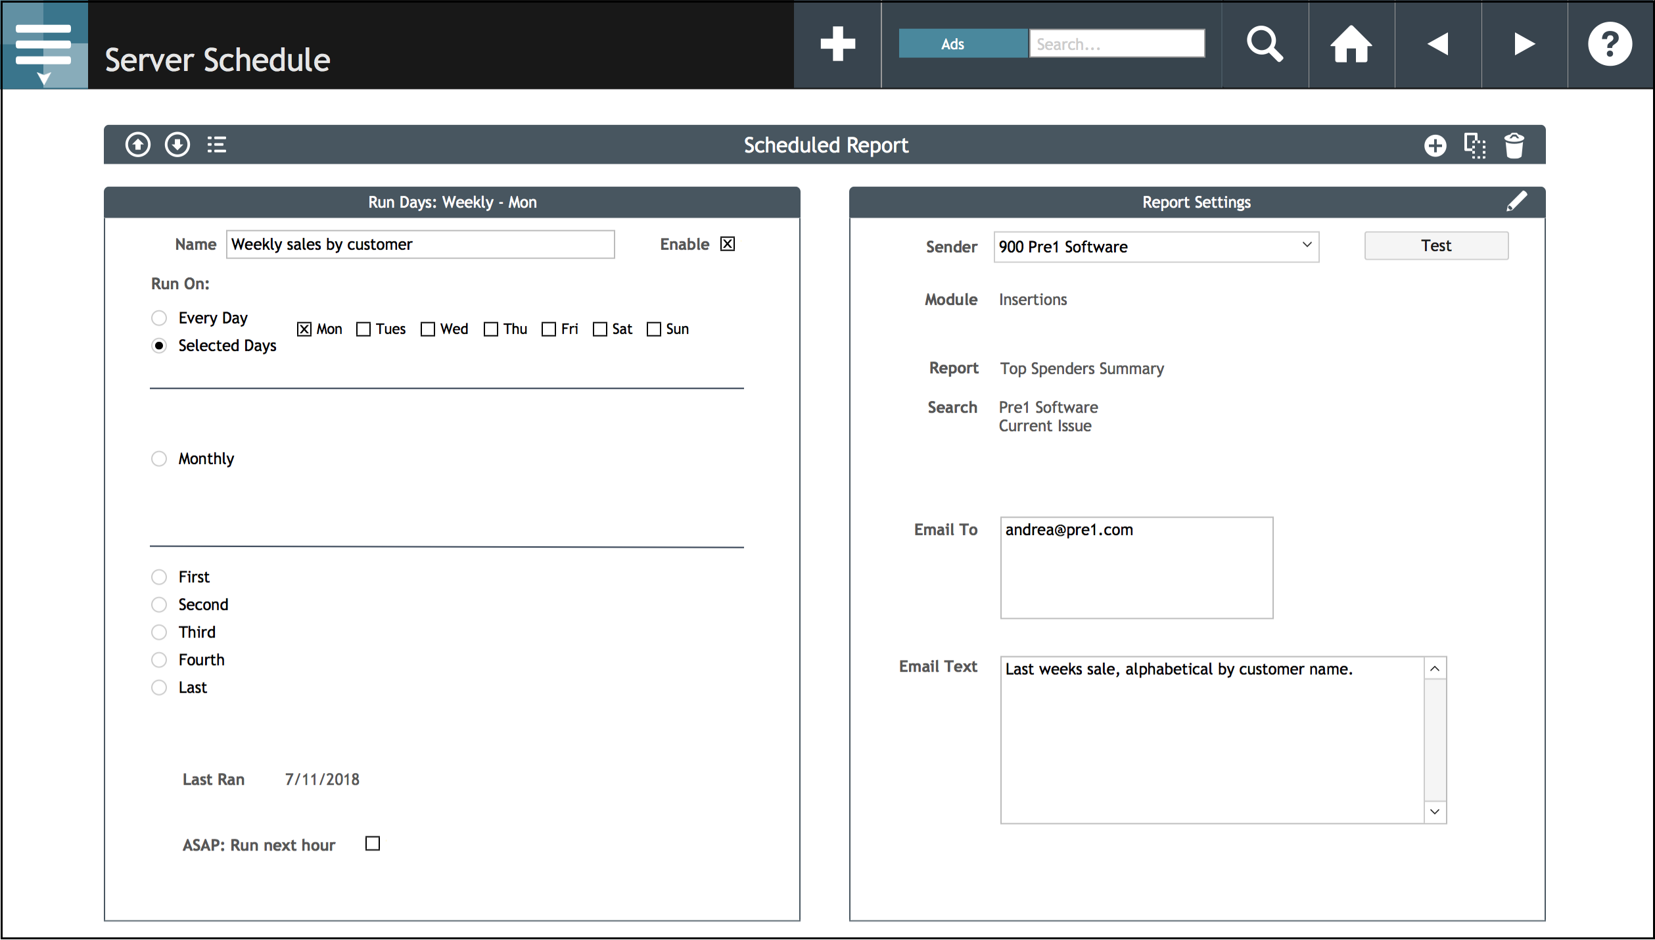This screenshot has height=940, width=1655.
Task: Open help question mark icon
Action: click(1610, 44)
